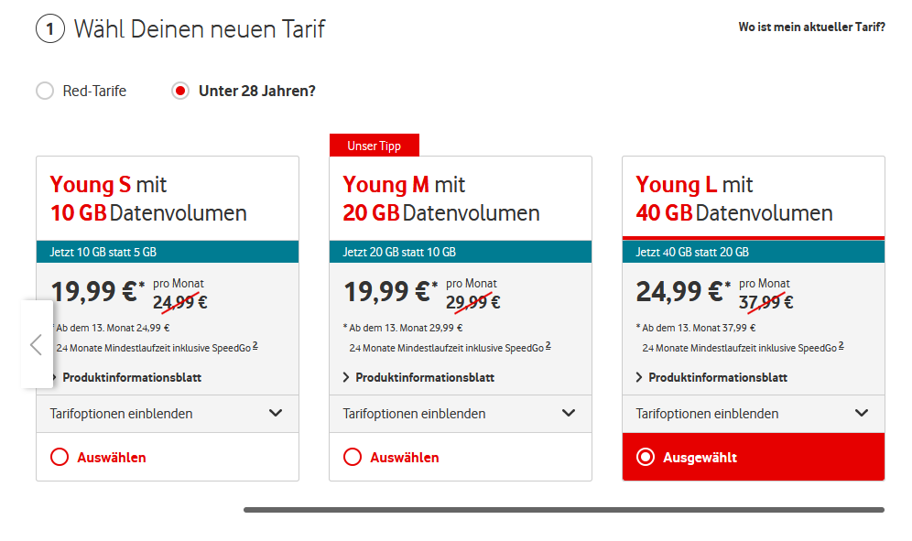Viewport: 912px width, 541px height.
Task: Click the step 1 circle icon
Action: tap(49, 29)
